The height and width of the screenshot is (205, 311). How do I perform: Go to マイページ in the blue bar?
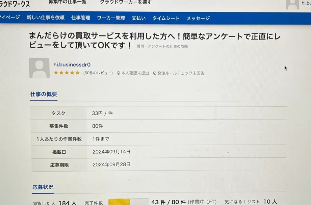[x=9, y=18]
